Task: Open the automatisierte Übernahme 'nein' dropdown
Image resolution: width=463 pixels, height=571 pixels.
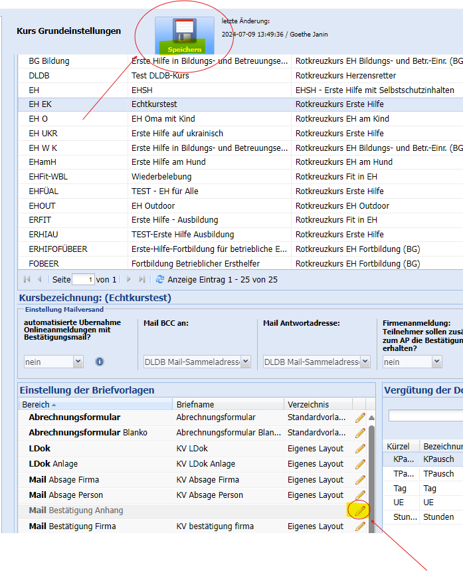Action: coord(78,362)
